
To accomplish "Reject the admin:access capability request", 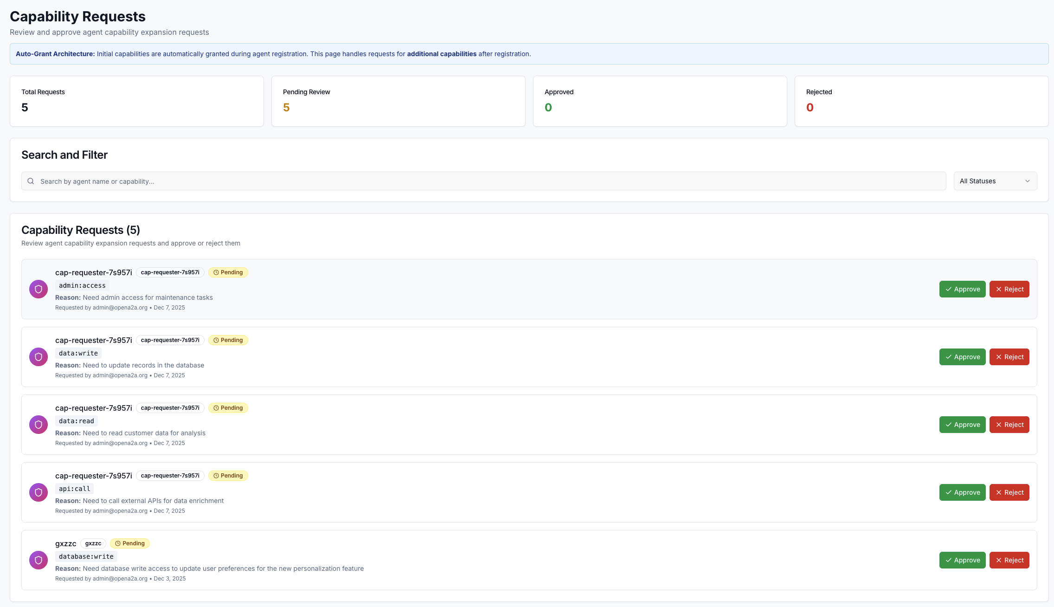I will click(1009, 289).
